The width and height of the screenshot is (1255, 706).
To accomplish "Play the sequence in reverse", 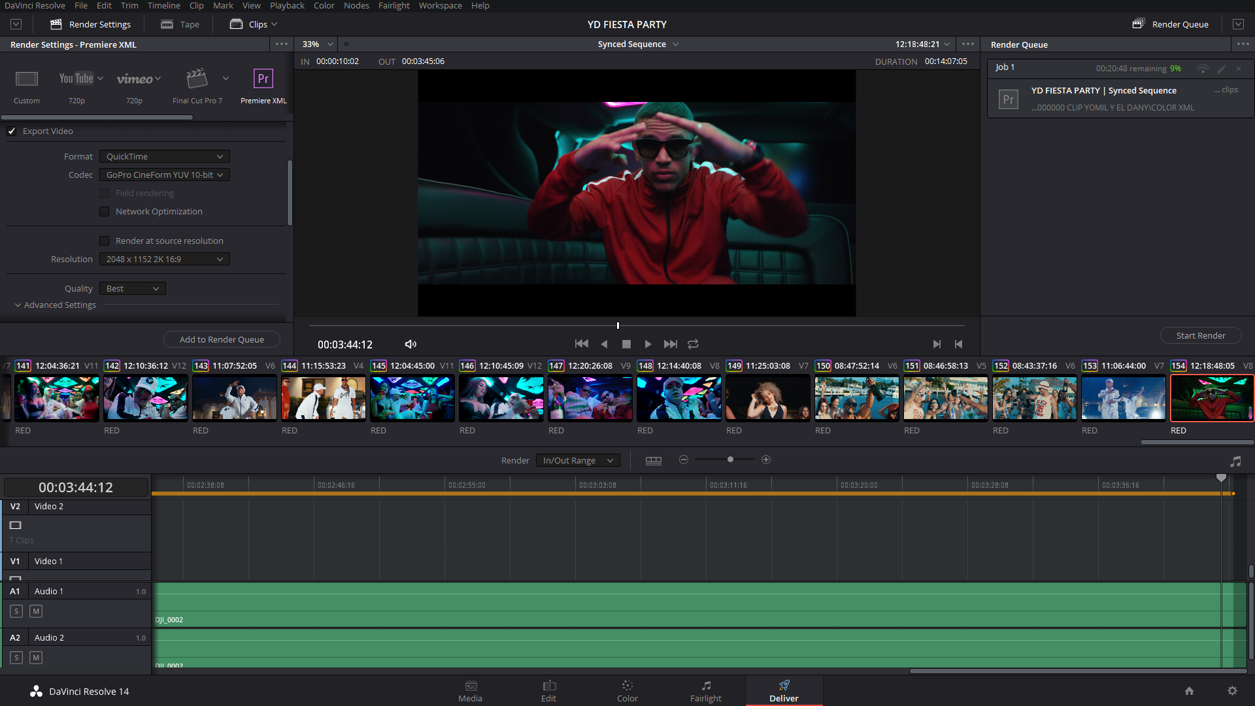I will click(604, 344).
